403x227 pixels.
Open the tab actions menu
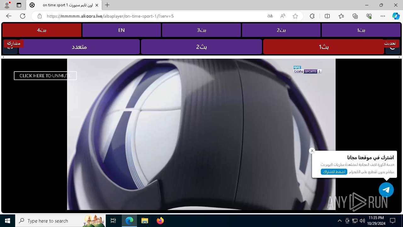coord(19,5)
